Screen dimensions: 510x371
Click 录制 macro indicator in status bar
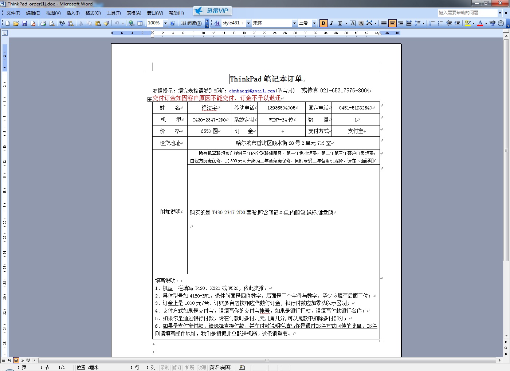click(x=165, y=367)
